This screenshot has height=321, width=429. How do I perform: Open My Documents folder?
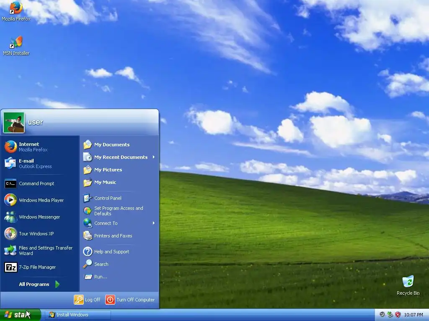click(x=119, y=144)
